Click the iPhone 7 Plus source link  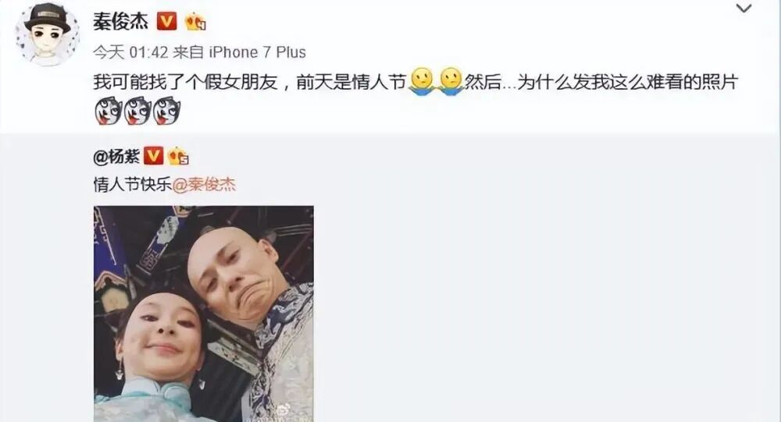click(x=257, y=51)
